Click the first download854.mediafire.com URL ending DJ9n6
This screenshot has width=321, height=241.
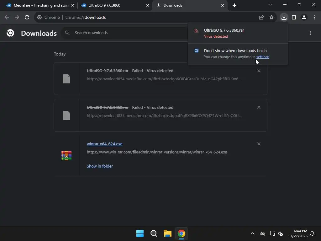(164, 79)
